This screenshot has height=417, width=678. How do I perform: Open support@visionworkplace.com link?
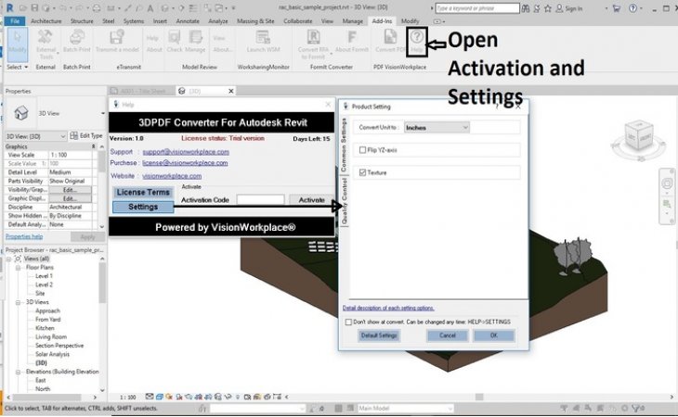[186, 152]
